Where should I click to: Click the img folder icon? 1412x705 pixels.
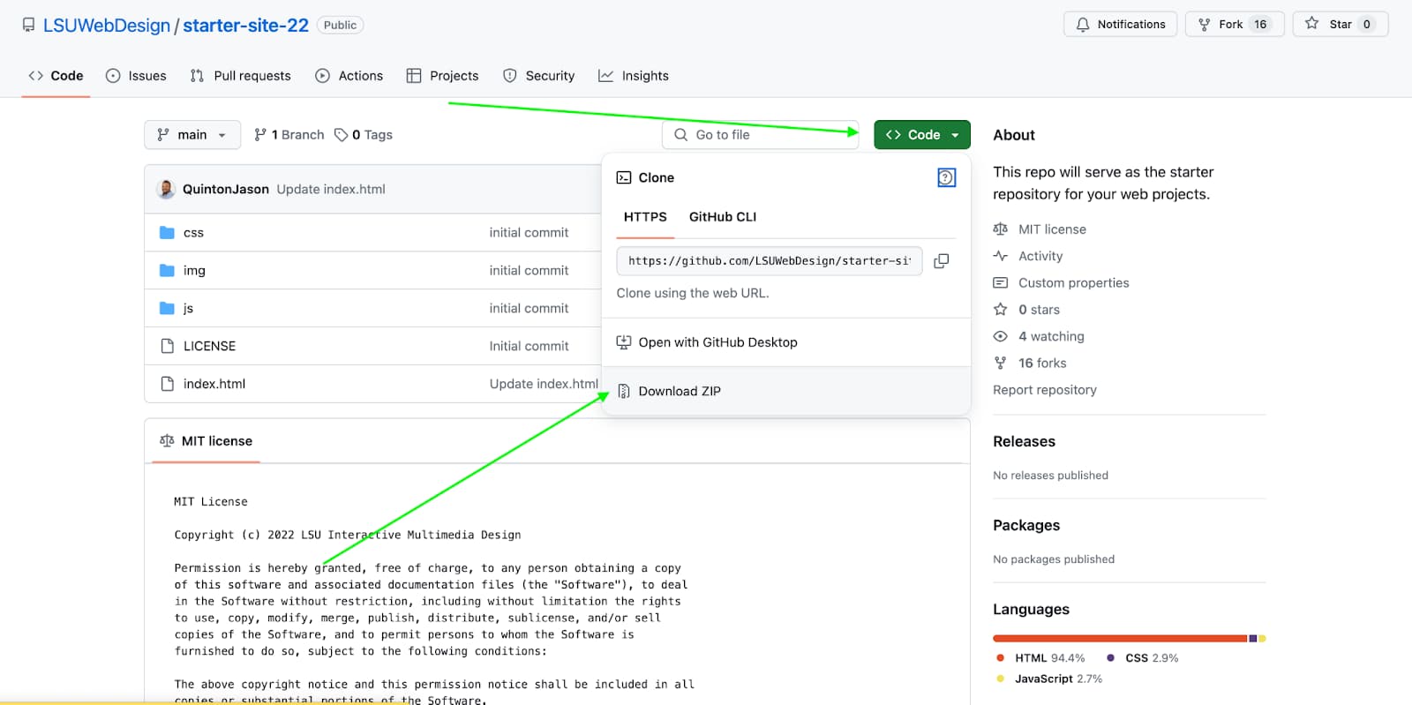(167, 271)
